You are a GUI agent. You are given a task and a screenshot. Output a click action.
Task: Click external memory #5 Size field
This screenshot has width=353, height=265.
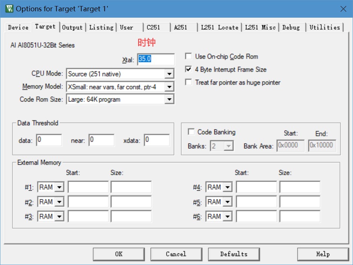(300, 202)
